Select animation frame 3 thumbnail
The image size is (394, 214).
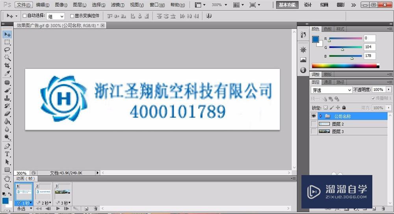click(62, 192)
